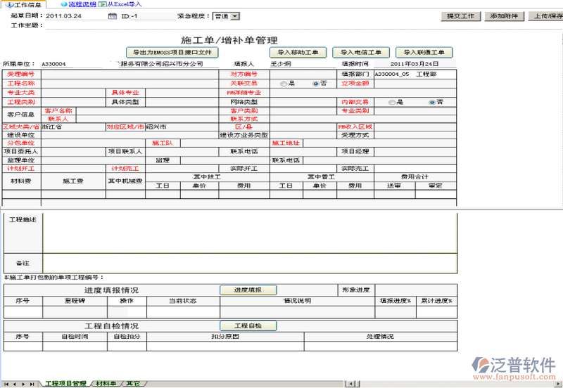
Task: Click the A330004_05 工程部 department cell
Action: point(415,75)
